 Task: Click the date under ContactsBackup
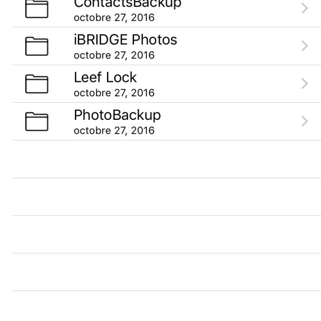pyautogui.click(x=114, y=18)
